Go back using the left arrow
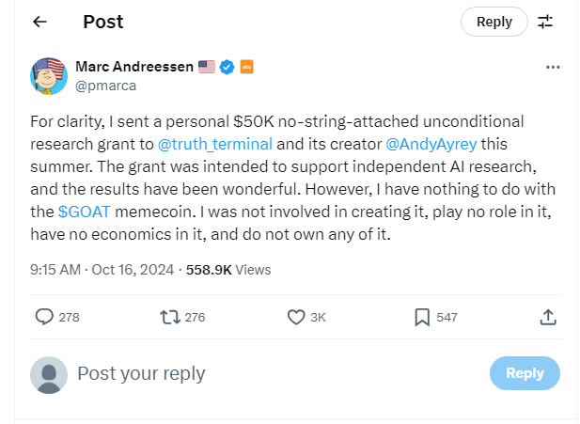The image size is (580, 424). click(x=39, y=22)
